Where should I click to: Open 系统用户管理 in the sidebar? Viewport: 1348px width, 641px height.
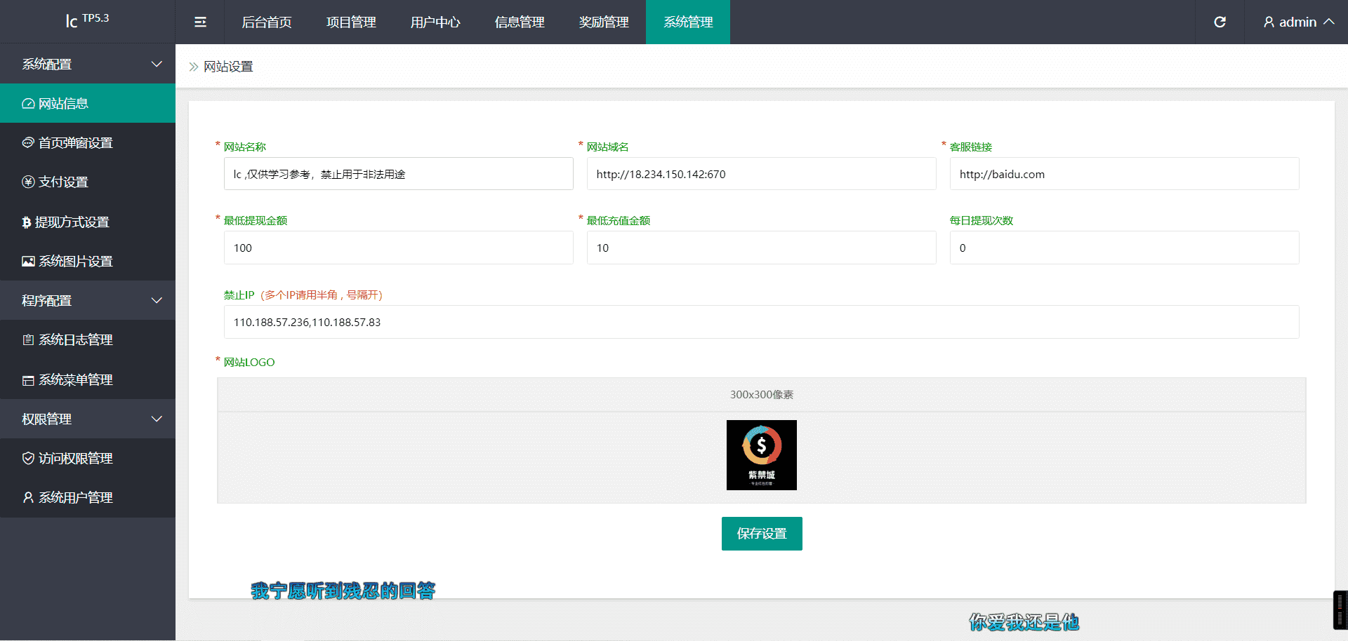pos(88,498)
